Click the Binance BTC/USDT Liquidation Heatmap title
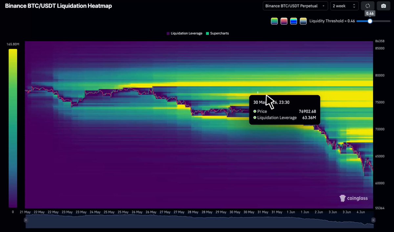Screen dimensions: 394x232 point(58,6)
